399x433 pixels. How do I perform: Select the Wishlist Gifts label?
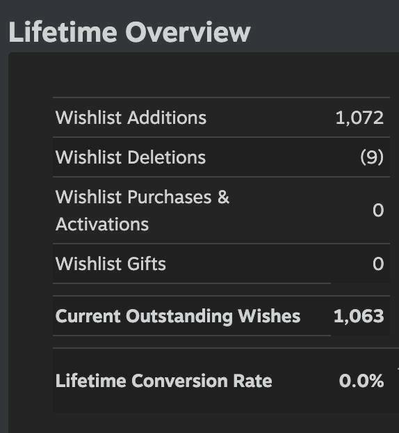pos(111,264)
